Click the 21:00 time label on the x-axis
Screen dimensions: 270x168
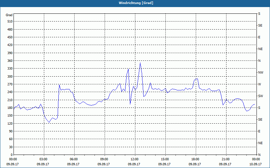click(x=225, y=159)
